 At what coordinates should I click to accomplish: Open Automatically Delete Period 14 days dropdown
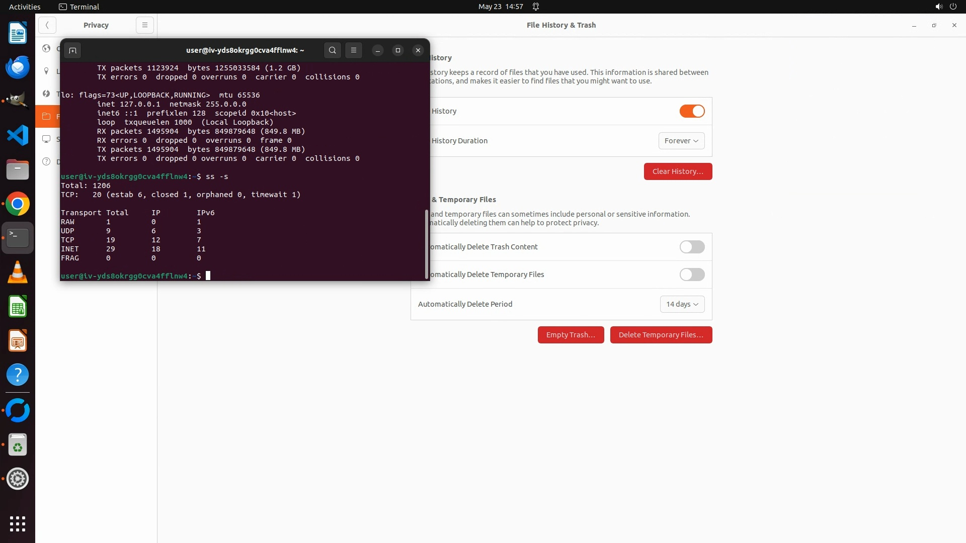coord(682,304)
